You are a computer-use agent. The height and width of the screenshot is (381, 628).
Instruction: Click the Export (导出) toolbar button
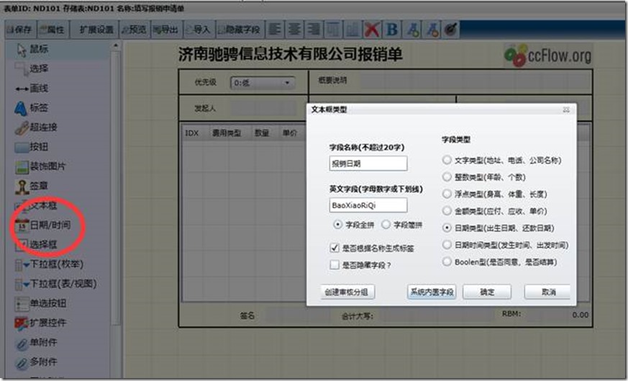(x=166, y=30)
